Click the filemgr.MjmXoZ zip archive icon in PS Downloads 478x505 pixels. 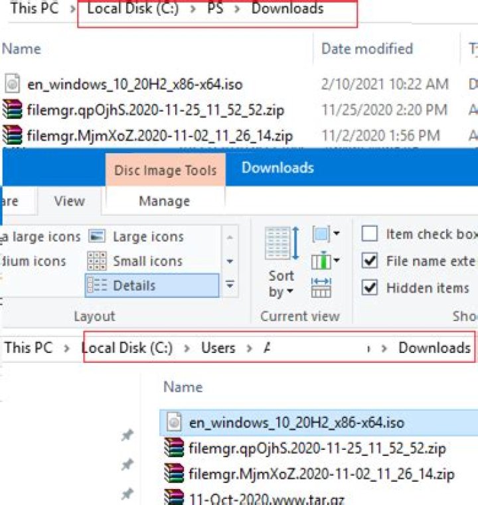point(12,135)
